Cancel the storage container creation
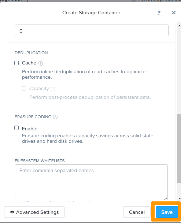 coord(137,212)
